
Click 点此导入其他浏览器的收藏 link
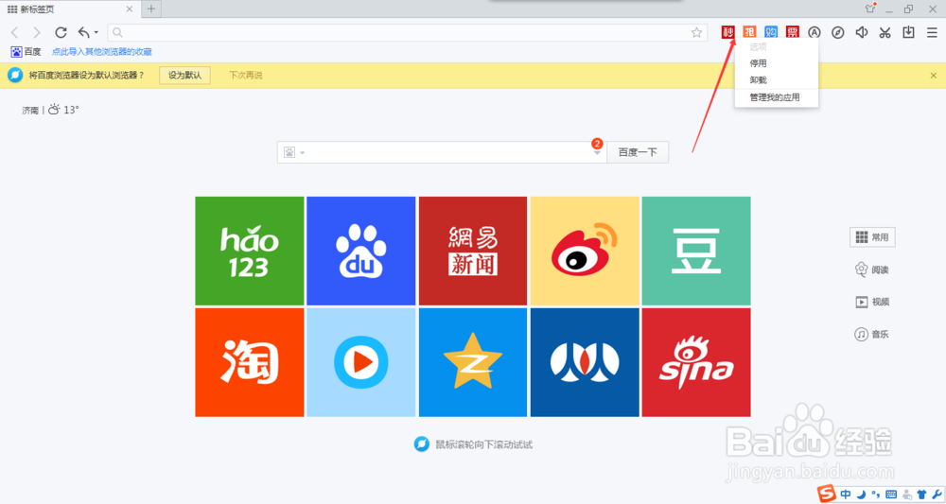click(102, 52)
